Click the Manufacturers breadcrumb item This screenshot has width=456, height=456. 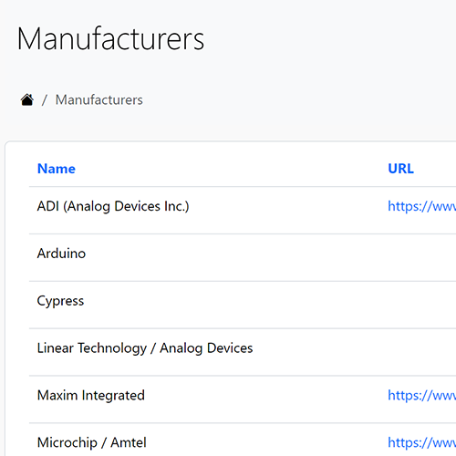pyautogui.click(x=99, y=99)
